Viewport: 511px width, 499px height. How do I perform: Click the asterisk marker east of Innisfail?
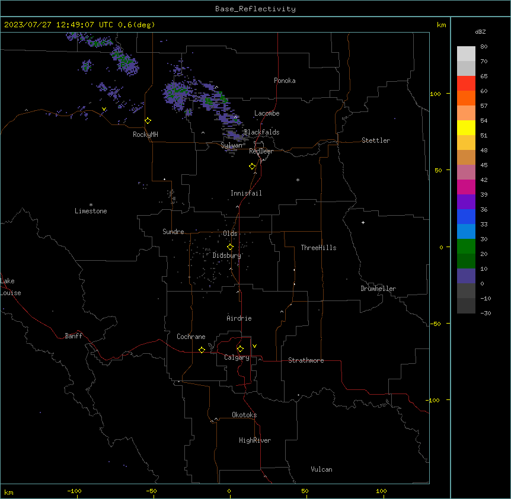[x=298, y=180]
